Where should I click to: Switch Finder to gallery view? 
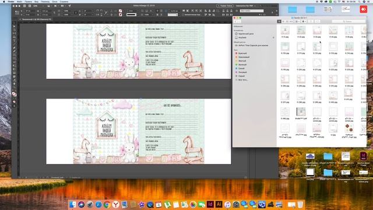[x=291, y=22]
